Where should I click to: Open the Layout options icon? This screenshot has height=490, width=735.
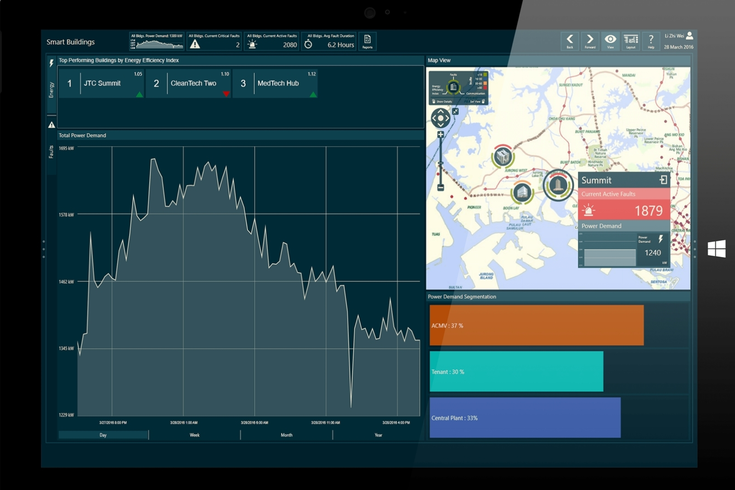[x=631, y=41]
